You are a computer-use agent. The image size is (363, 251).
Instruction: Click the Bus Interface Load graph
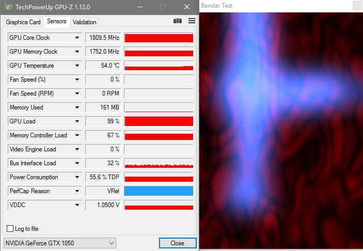(159, 163)
